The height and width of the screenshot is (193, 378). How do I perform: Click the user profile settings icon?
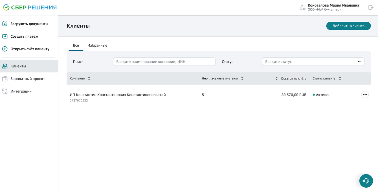point(302,8)
